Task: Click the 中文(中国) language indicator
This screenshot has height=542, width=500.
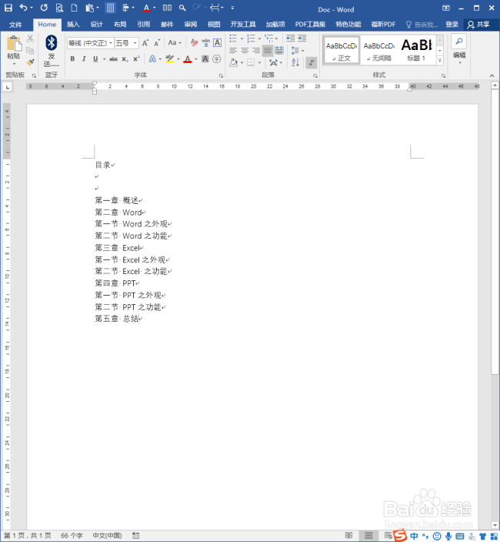Action: (108, 535)
